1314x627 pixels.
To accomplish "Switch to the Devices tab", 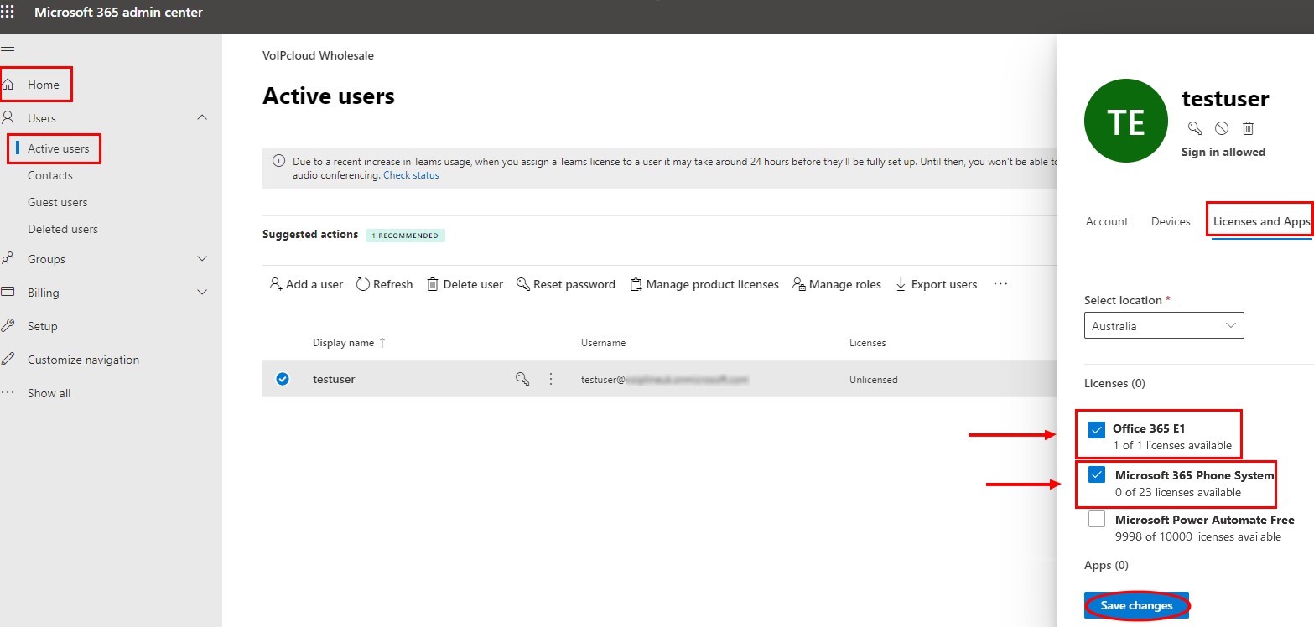I will pos(1170,220).
